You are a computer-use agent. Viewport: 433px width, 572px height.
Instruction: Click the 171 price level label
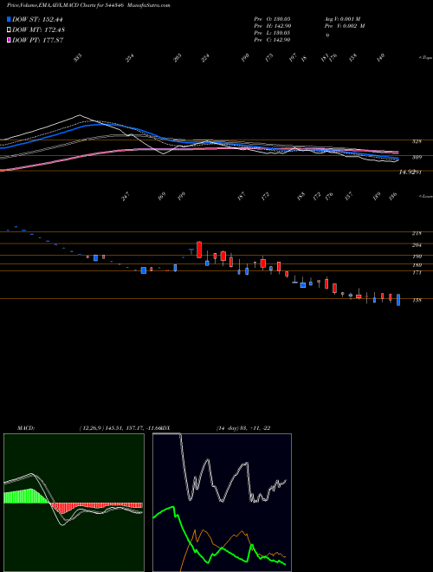coord(417,273)
